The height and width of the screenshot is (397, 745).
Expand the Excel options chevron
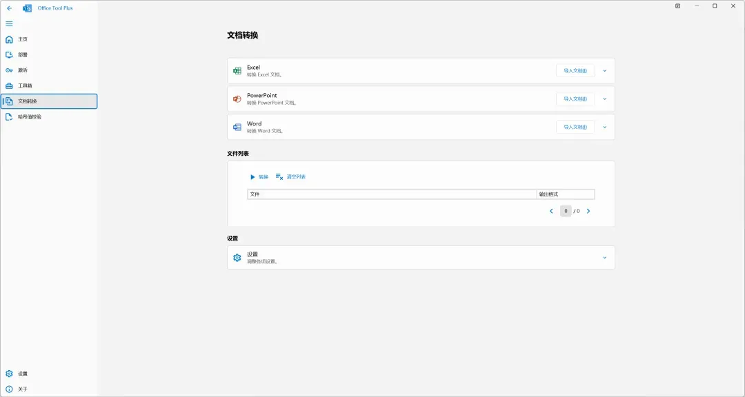[605, 71]
